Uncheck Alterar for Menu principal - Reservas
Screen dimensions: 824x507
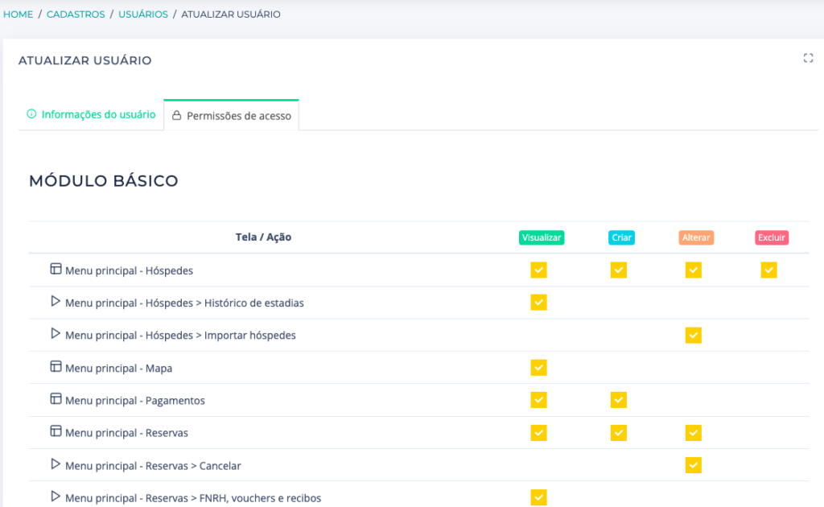[693, 433]
